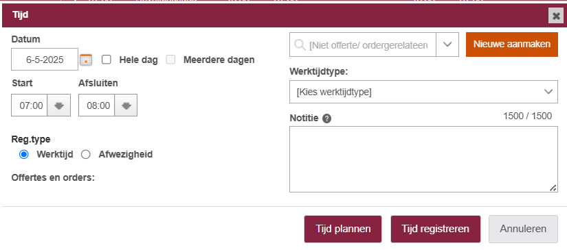
Task: Click the Notitie help question mark icon
Action: [327, 118]
